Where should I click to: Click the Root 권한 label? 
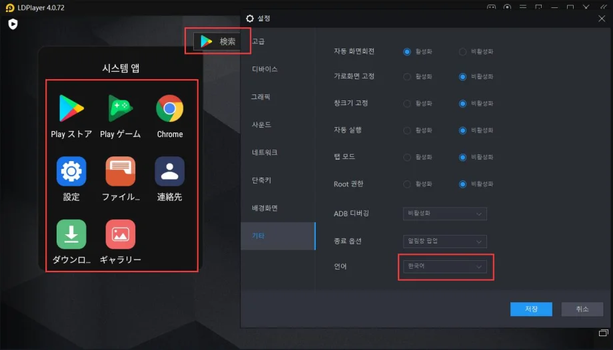pos(348,184)
